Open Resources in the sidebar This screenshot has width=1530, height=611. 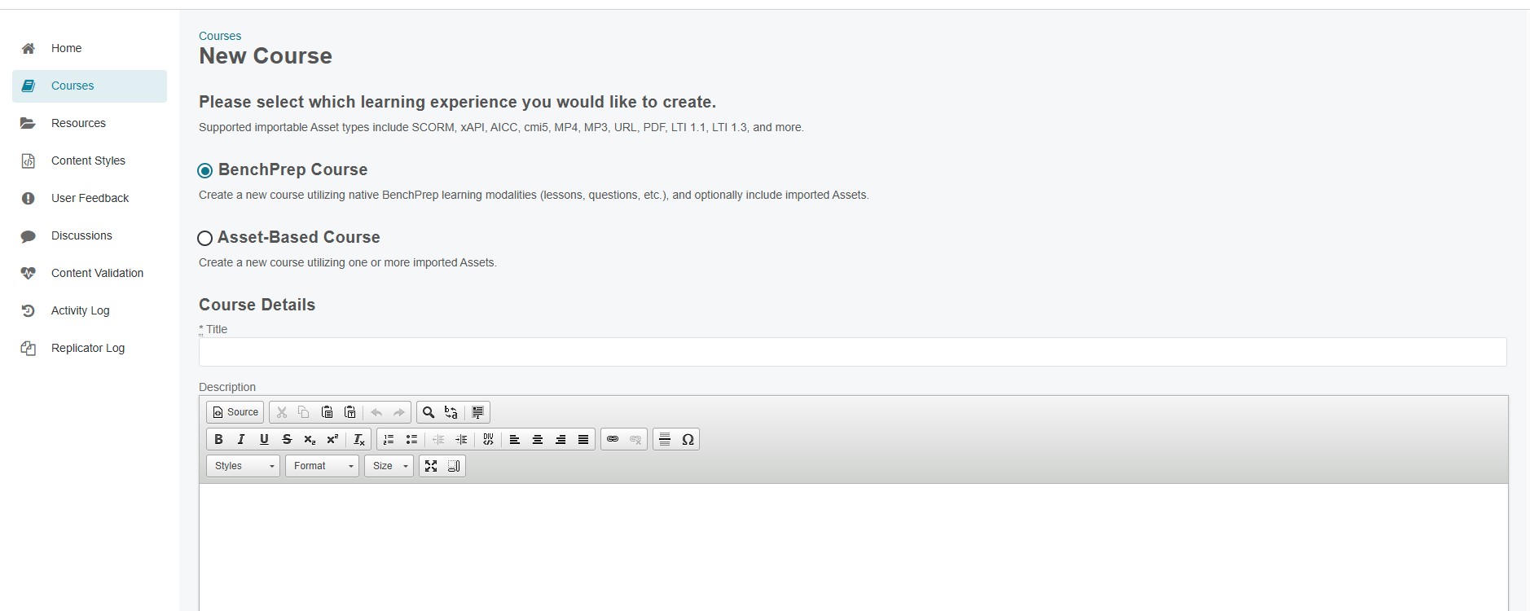click(90, 124)
